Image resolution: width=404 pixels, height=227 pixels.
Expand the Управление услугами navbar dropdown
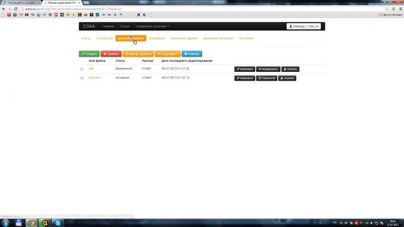[152, 26]
